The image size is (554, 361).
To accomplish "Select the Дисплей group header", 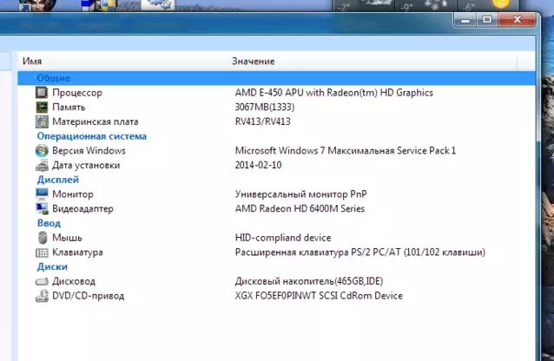I will (x=58, y=180).
